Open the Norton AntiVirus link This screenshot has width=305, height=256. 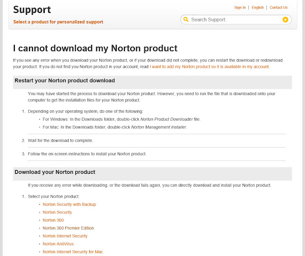point(58,244)
